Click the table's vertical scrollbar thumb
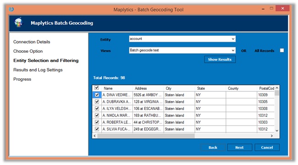The image size is (298, 165). pyautogui.click(x=277, y=93)
